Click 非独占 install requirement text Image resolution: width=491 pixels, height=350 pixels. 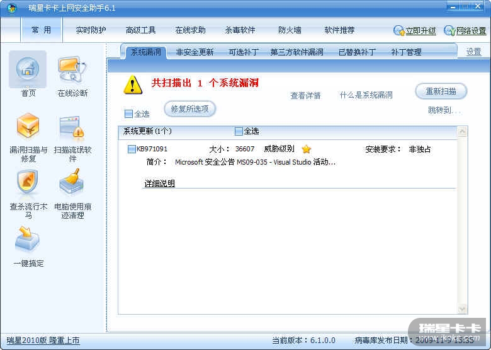coord(420,149)
